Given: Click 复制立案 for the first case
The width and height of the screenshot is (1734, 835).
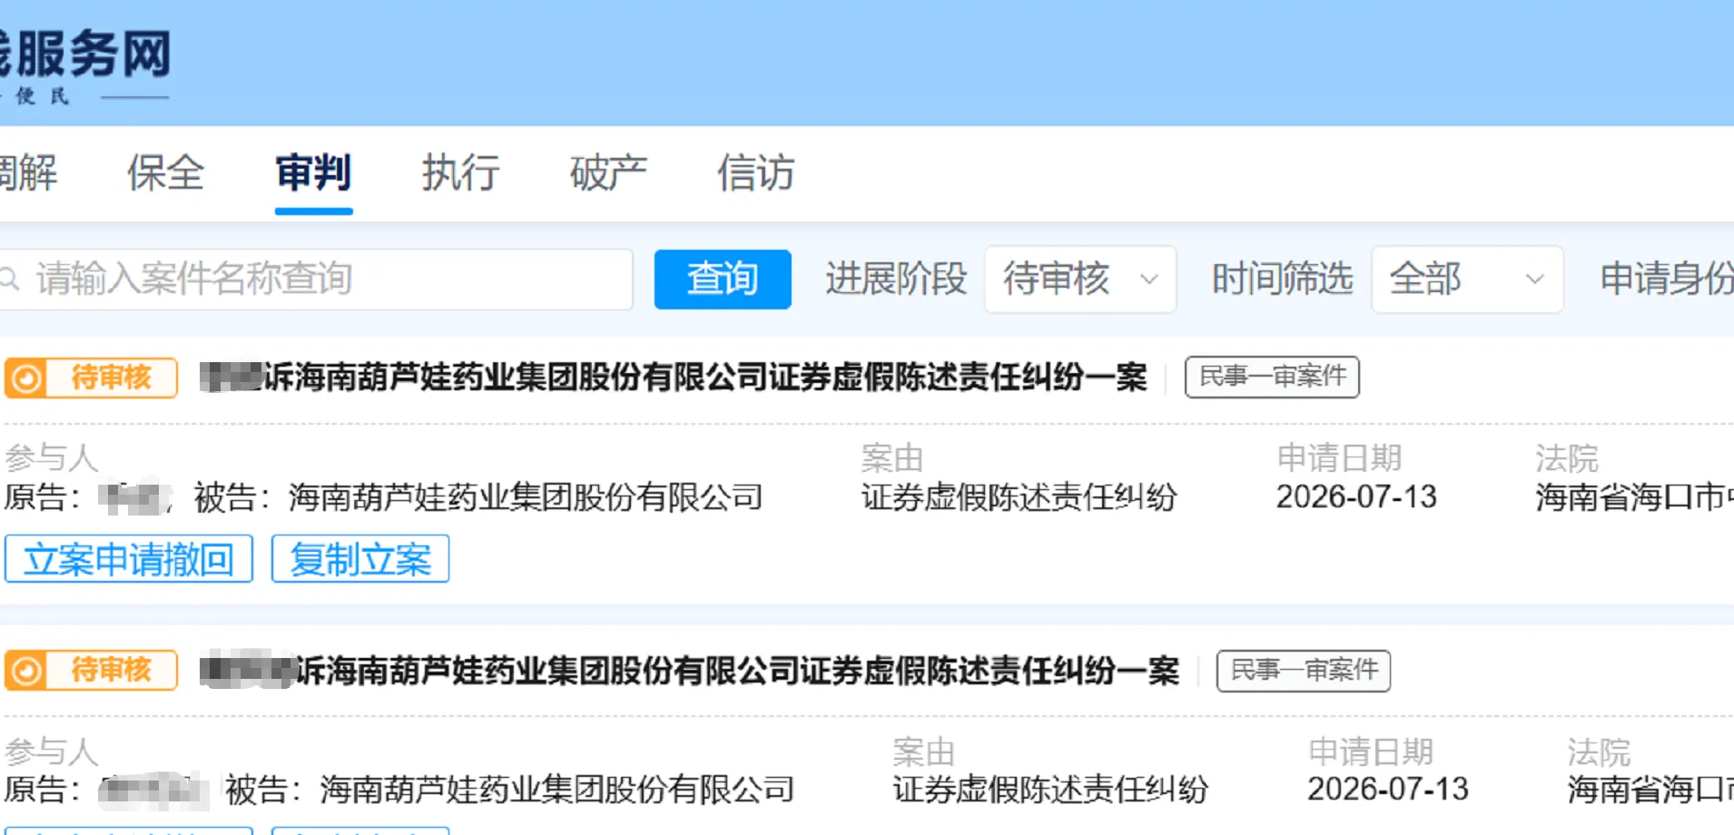Looking at the screenshot, I should click(x=360, y=559).
